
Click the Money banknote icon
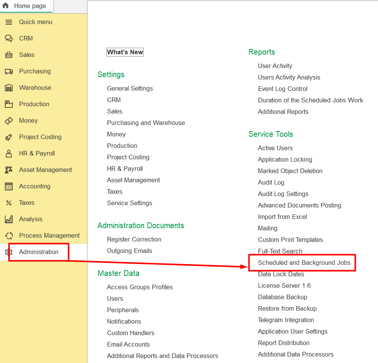tap(9, 120)
